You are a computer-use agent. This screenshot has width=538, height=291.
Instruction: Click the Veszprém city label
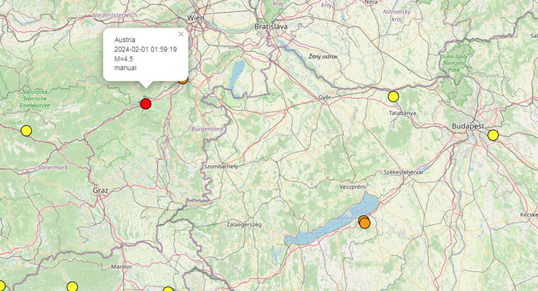(352, 187)
